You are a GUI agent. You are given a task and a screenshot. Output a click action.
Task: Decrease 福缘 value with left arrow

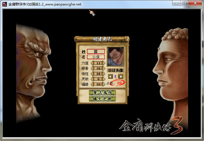[x=92, y=84]
